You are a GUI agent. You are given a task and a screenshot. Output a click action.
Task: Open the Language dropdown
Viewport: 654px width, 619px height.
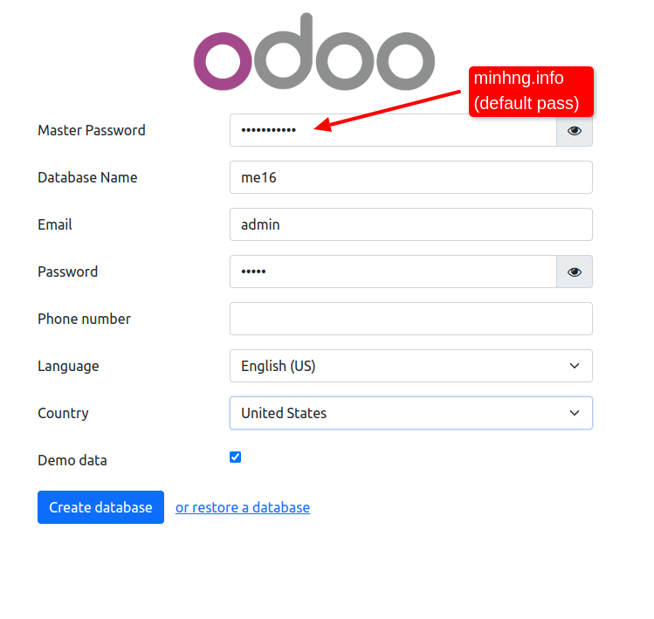click(x=411, y=366)
